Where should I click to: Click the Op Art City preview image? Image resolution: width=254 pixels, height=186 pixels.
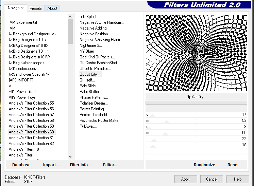click(x=196, y=53)
